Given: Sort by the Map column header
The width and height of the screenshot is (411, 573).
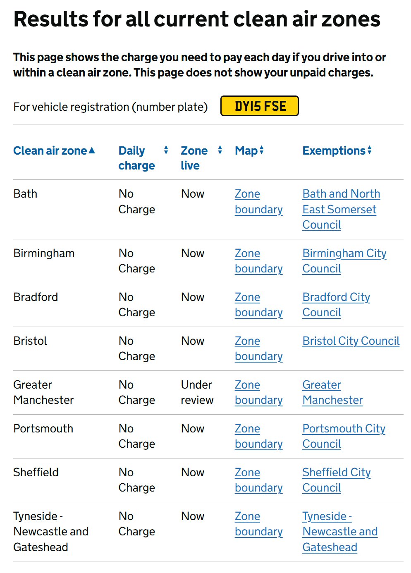Looking at the screenshot, I should pyautogui.click(x=246, y=151).
